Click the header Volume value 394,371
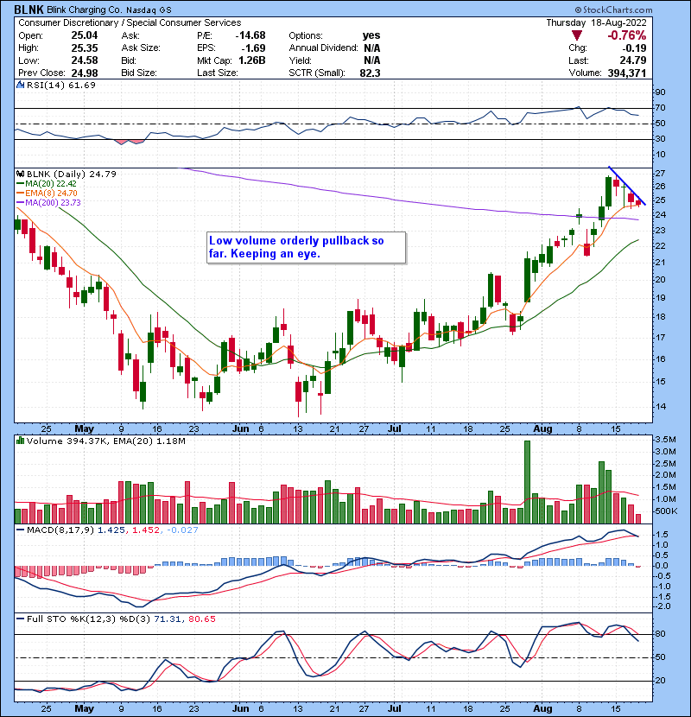This screenshot has width=691, height=717. [627, 73]
